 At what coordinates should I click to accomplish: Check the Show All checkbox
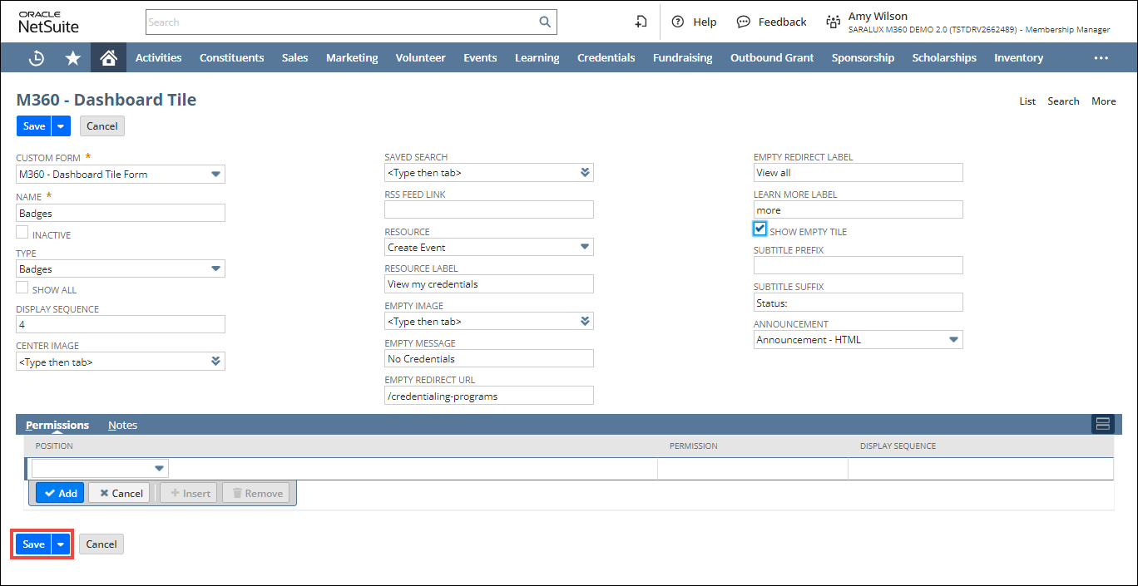(x=22, y=288)
